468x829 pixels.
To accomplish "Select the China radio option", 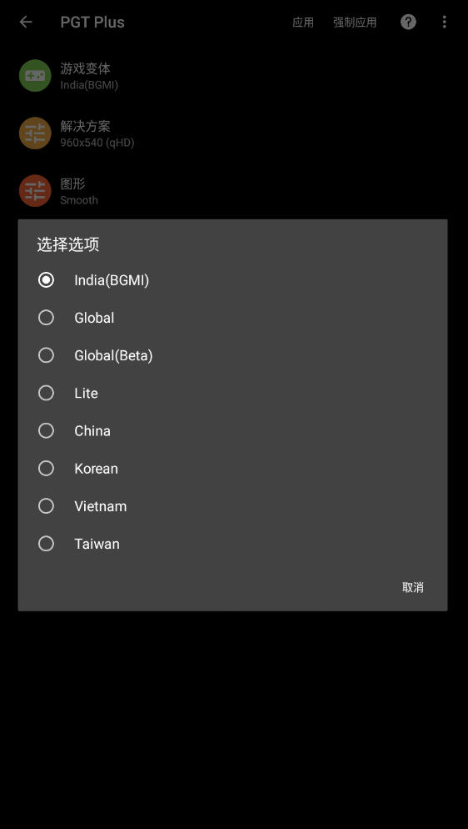I will pos(47,430).
